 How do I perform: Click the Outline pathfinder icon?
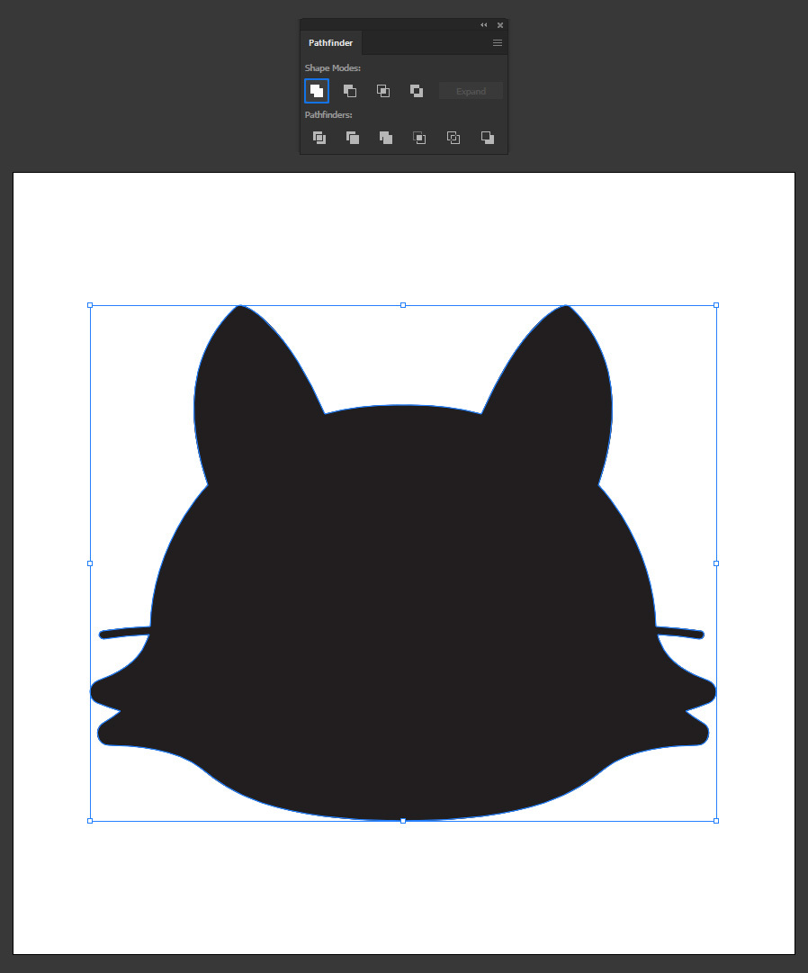[453, 138]
